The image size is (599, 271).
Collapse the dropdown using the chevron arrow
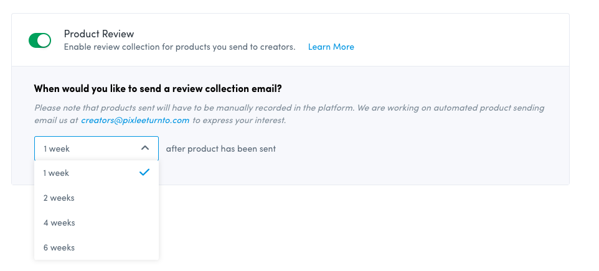(x=144, y=149)
